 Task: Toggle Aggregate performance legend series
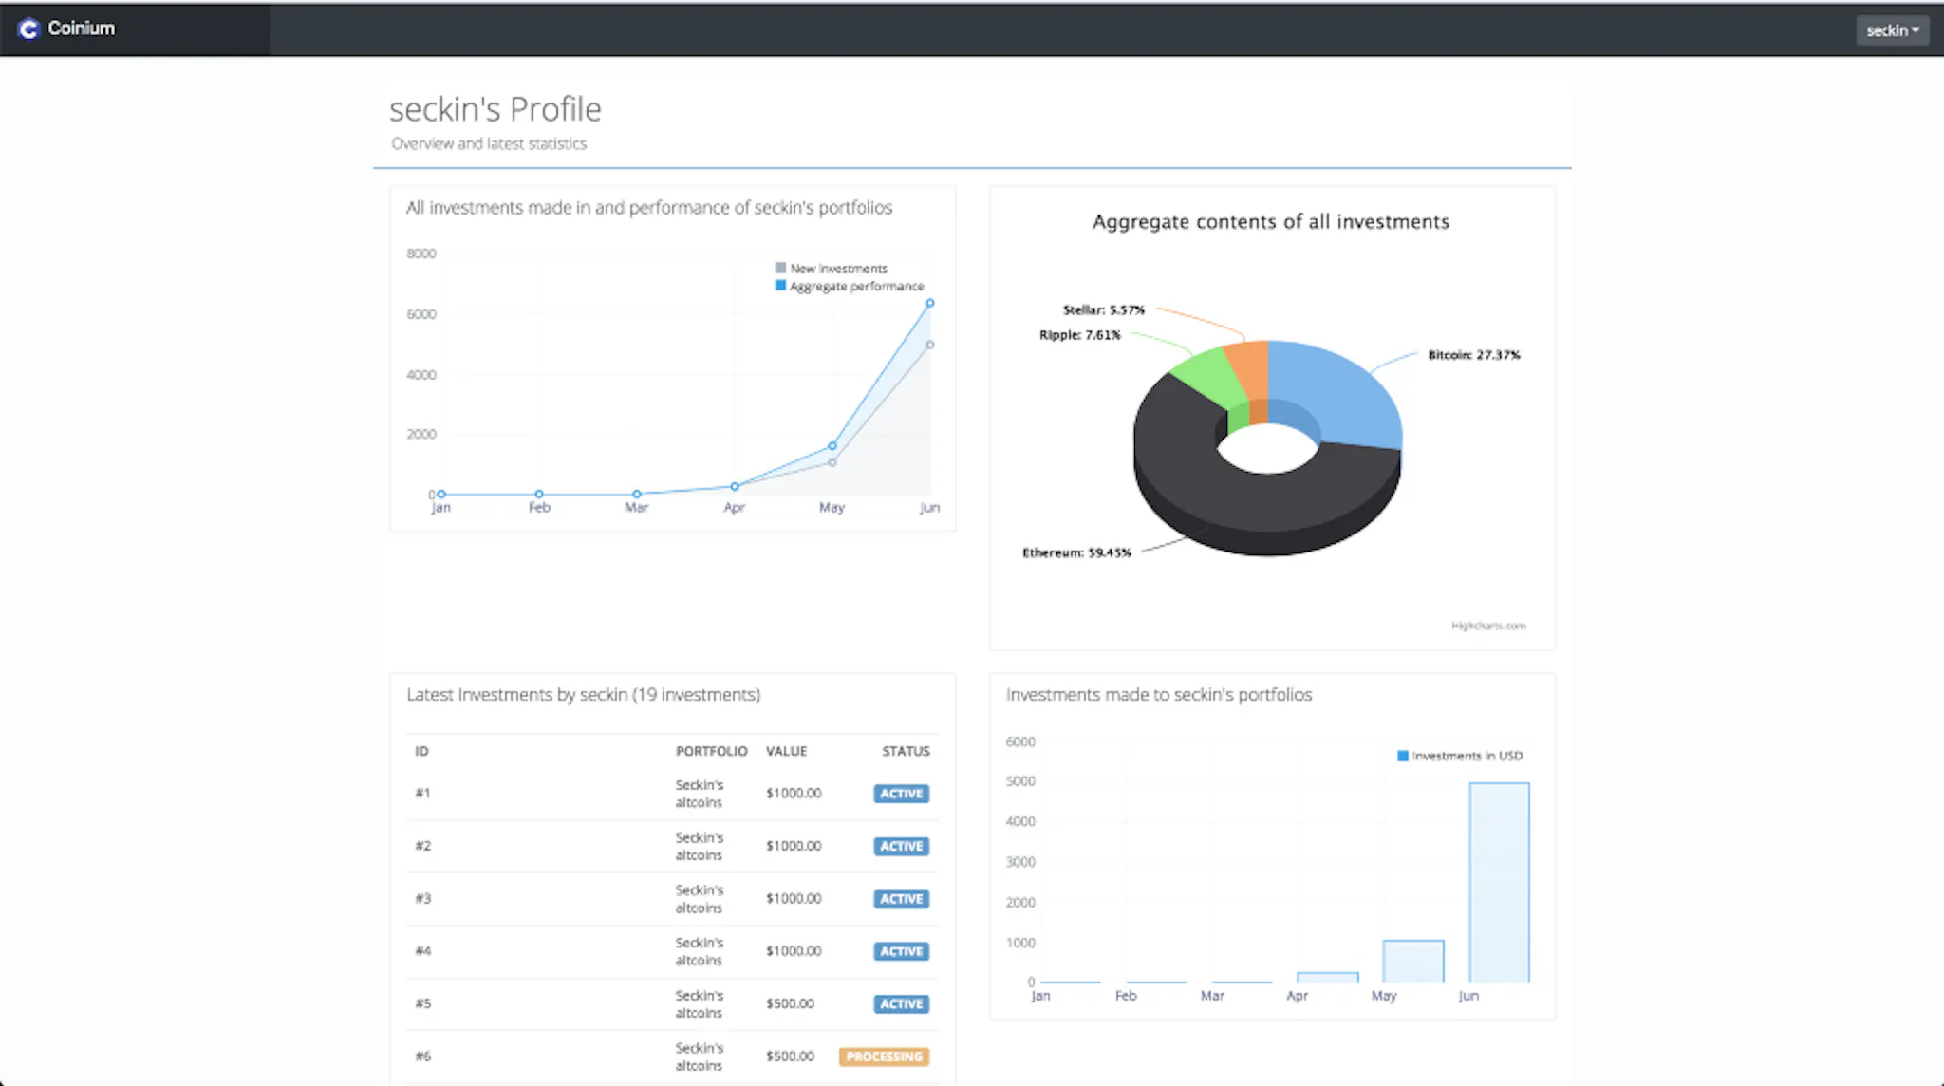850,286
